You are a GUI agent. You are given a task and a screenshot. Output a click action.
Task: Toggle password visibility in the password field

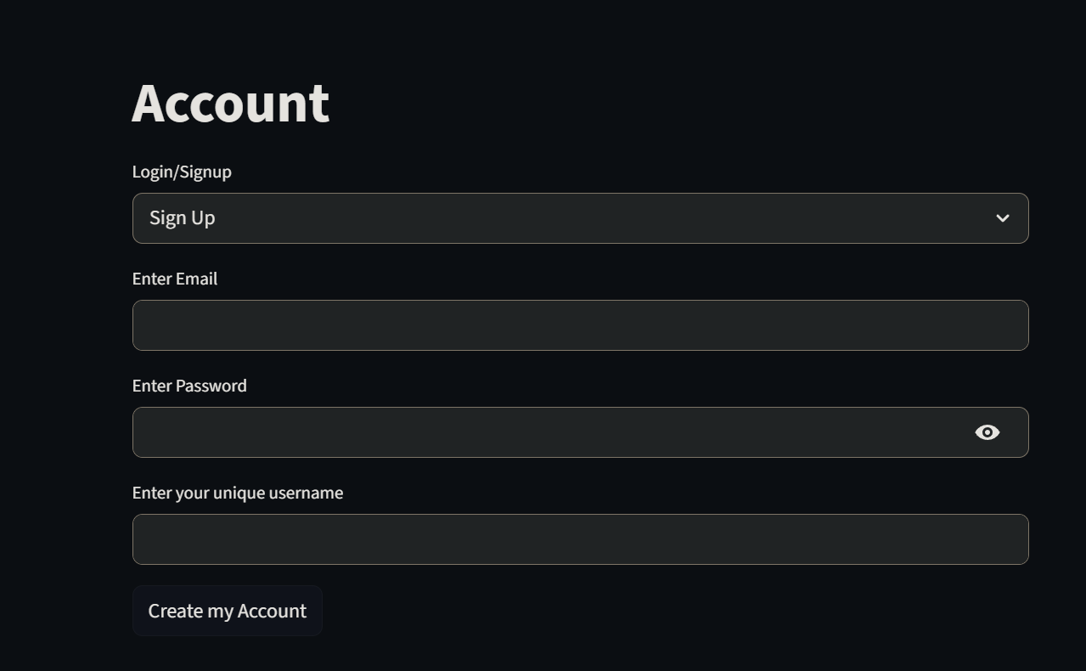[987, 432]
